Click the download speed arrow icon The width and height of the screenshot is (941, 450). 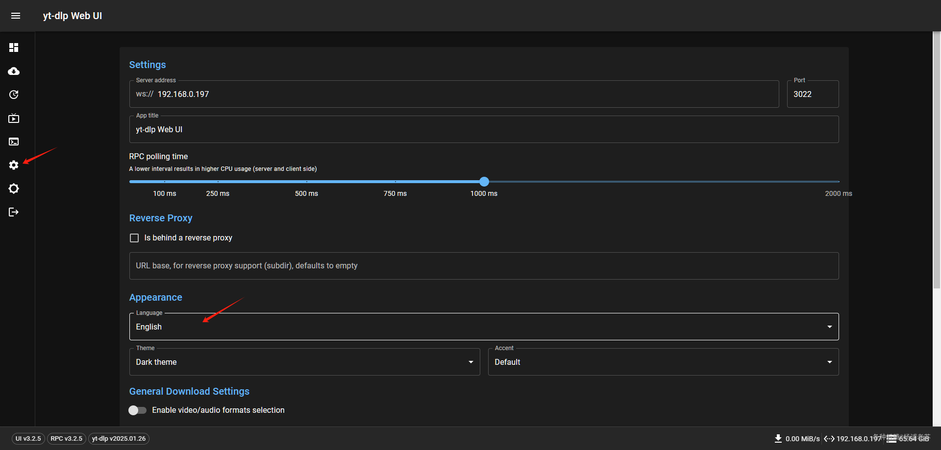click(x=778, y=438)
